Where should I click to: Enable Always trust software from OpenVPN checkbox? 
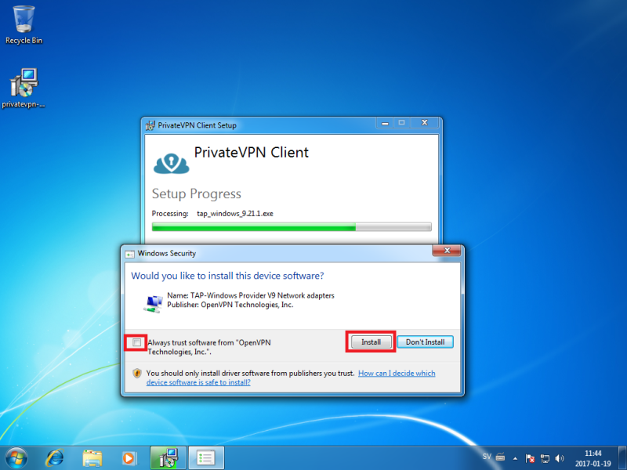click(138, 342)
